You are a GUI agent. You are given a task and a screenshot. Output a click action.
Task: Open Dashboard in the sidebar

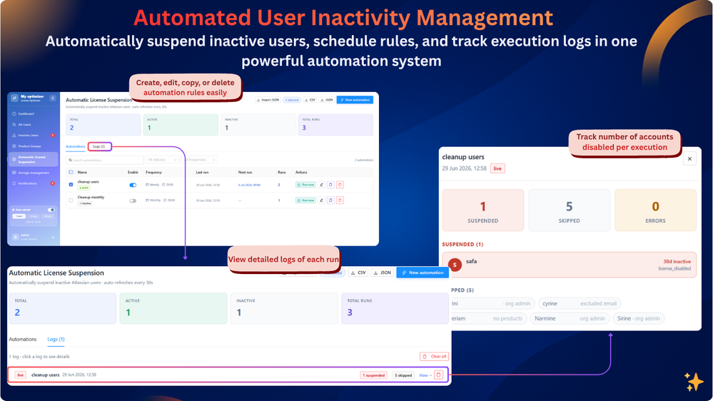point(26,113)
